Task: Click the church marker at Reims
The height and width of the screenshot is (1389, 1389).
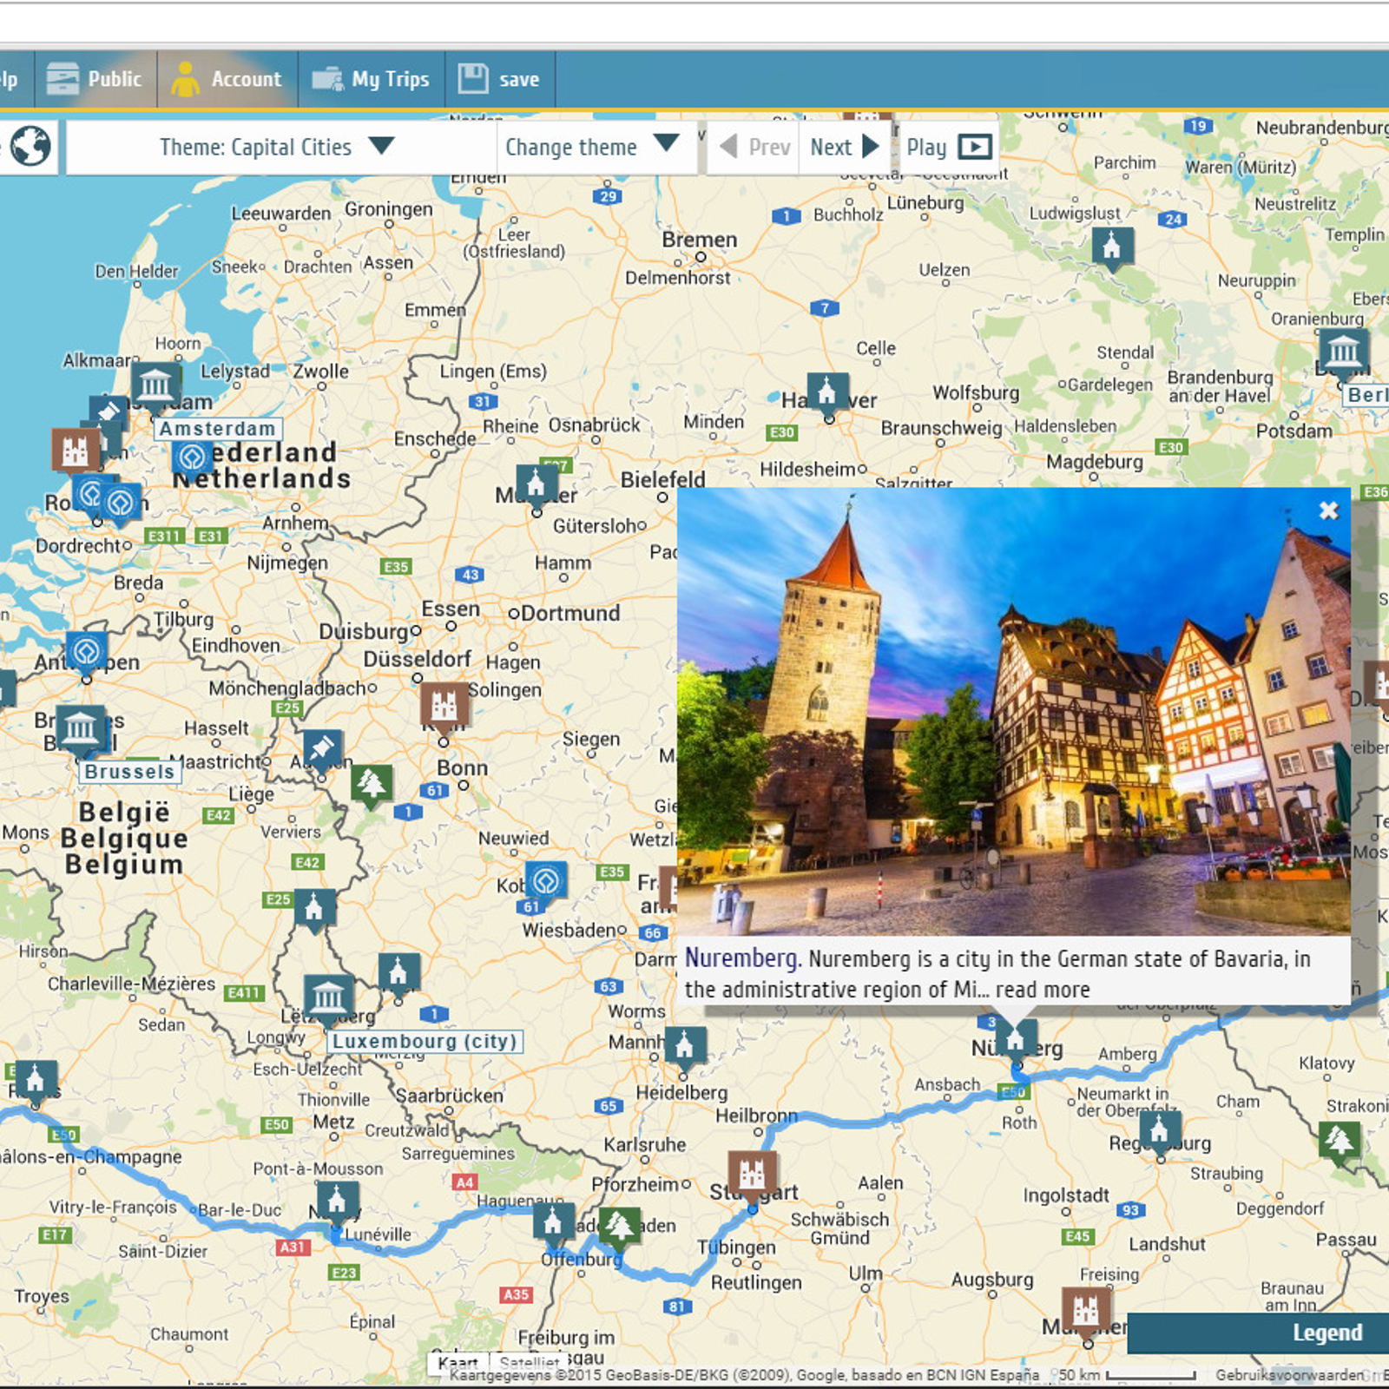Action: pos(36,1081)
